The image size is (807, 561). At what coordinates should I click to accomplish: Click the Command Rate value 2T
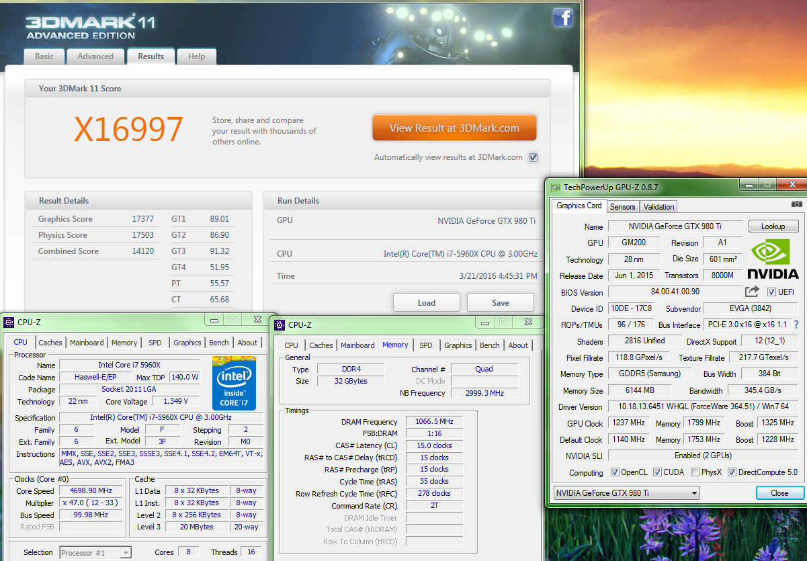(x=434, y=505)
